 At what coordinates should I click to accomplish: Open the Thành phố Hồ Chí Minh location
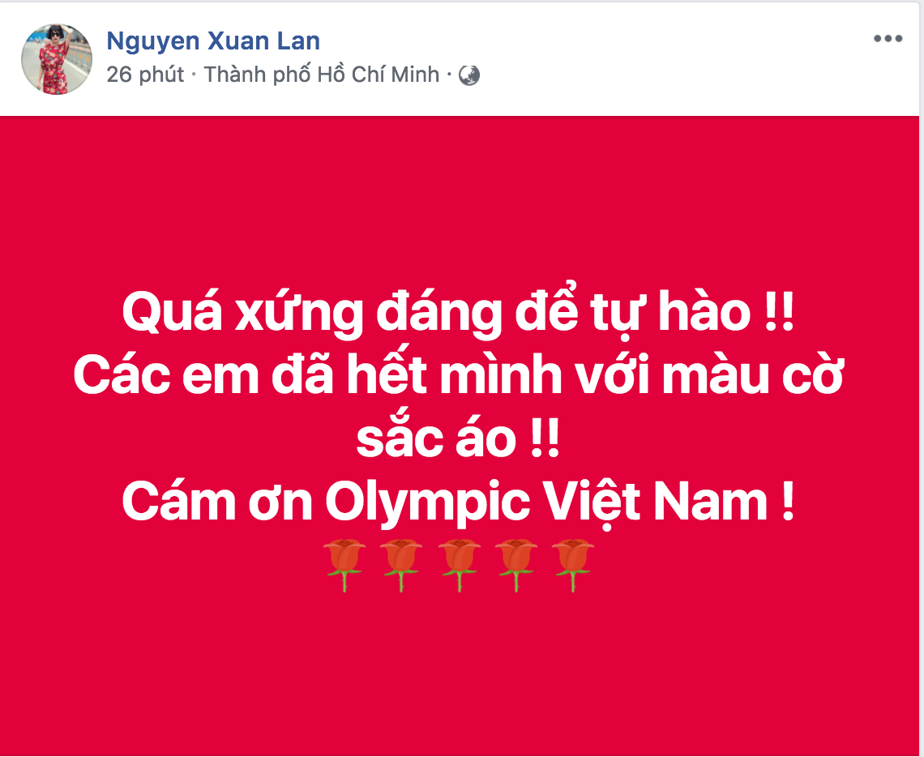pyautogui.click(x=322, y=75)
